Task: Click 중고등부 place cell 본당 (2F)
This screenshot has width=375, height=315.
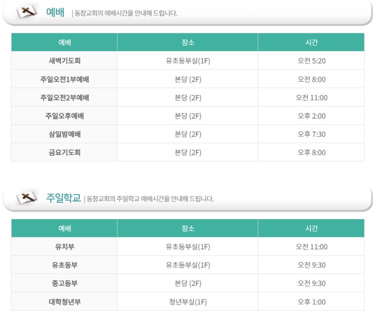Action: (188, 283)
